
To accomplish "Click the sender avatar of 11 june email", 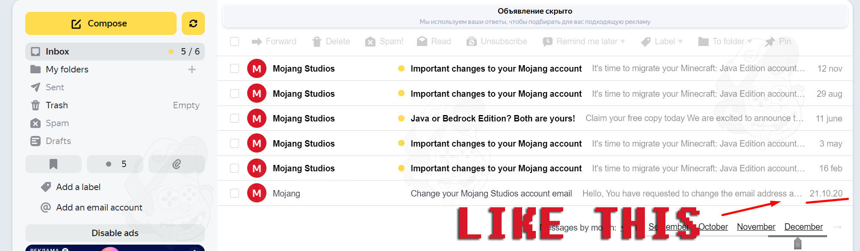I will click(x=257, y=118).
